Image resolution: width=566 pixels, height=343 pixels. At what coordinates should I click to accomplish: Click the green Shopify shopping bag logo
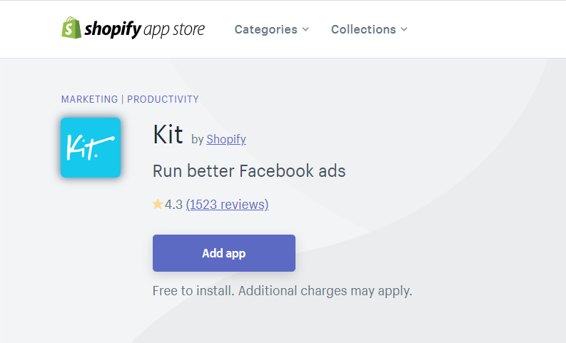click(x=71, y=28)
